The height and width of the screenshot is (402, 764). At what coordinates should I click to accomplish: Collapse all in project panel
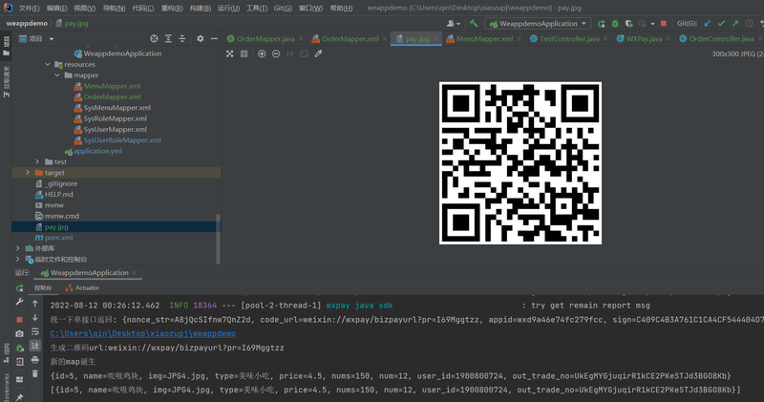point(181,38)
